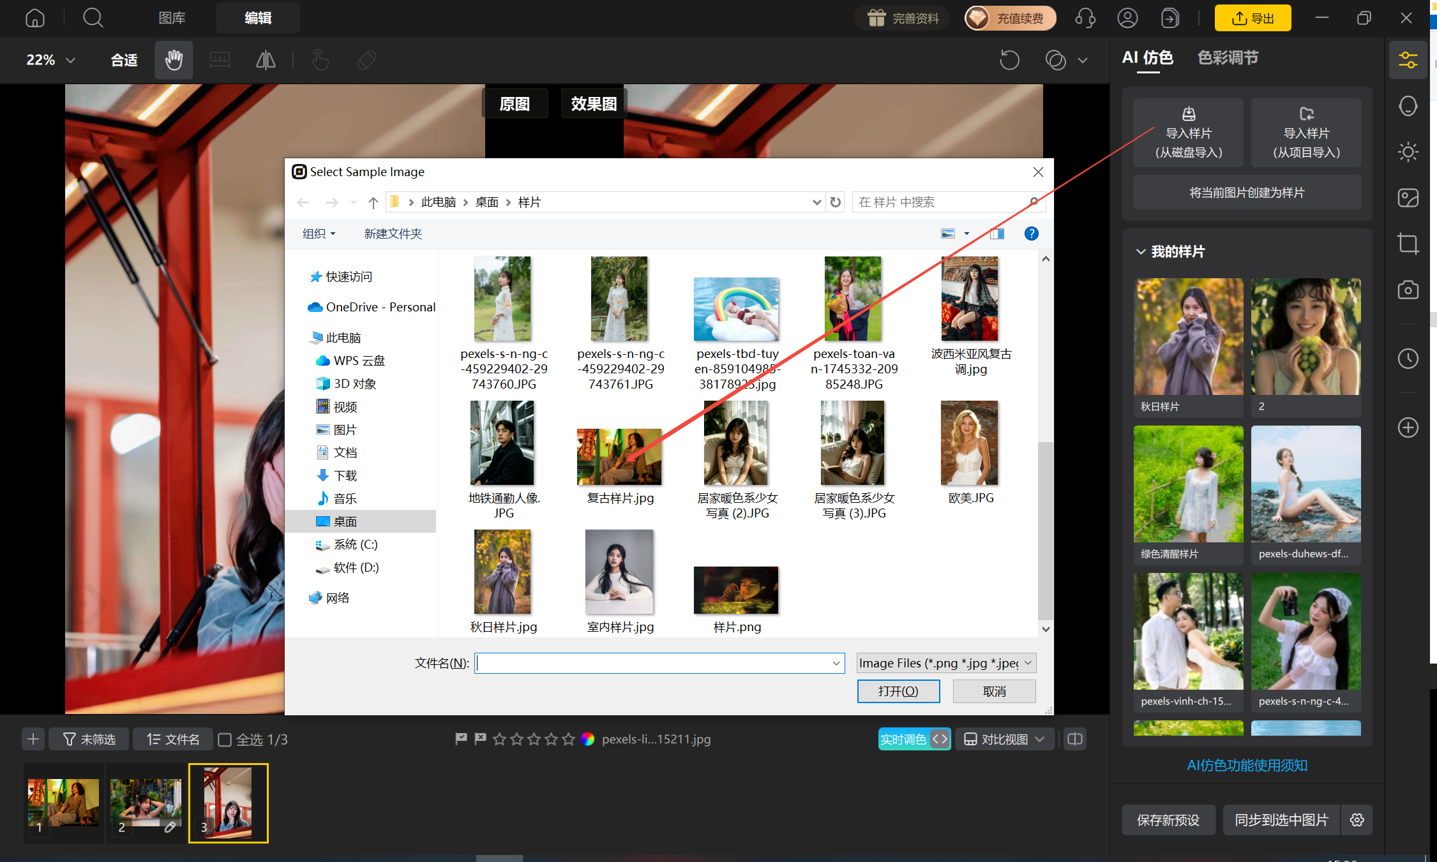Toggle the split compare view icon

coord(1075,739)
